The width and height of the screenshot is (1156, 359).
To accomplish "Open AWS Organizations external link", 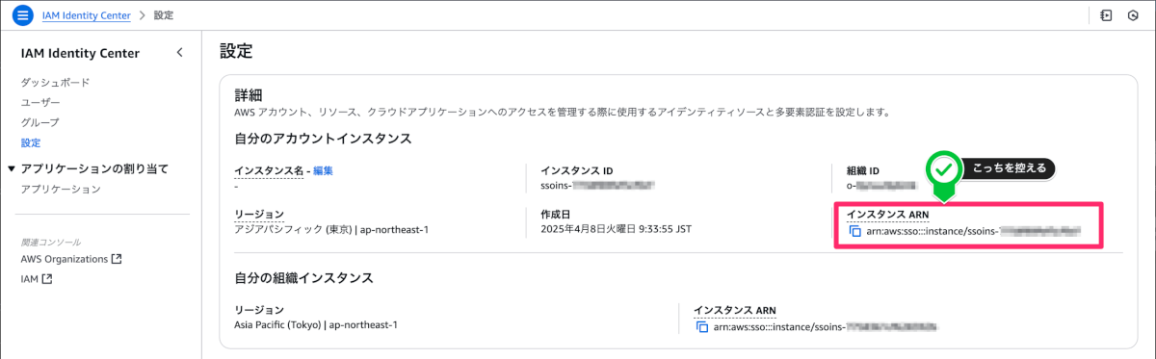I will click(x=71, y=259).
